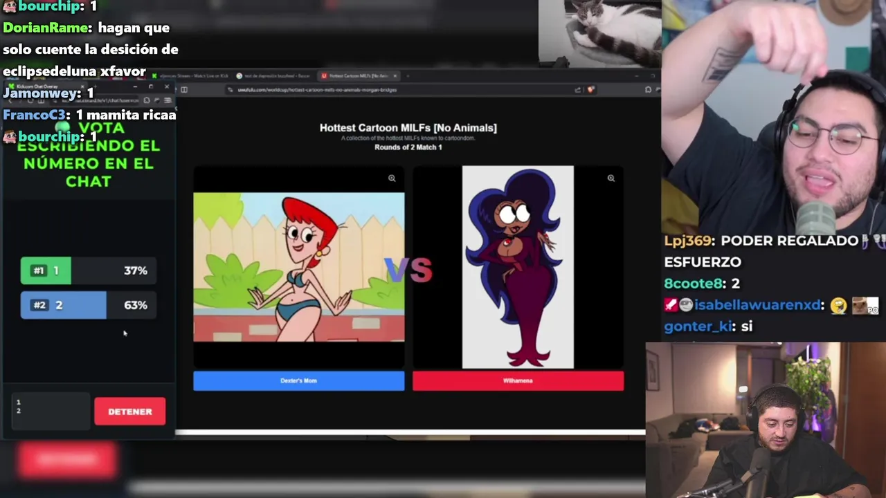Click chat username gonter_ki
886x498 pixels.
698,326
